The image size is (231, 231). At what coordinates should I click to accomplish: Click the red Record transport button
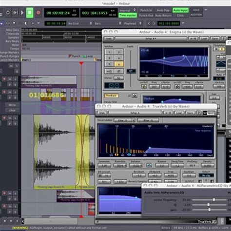coord(38,13)
